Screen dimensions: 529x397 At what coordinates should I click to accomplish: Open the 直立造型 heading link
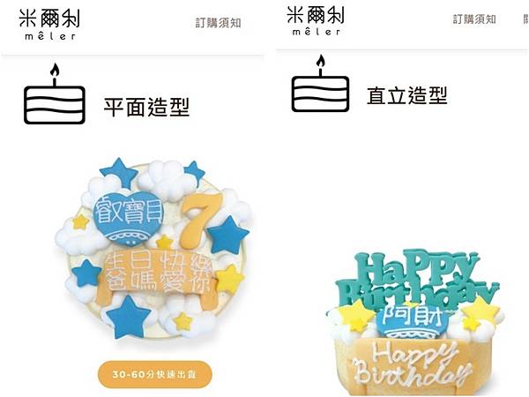point(407,95)
